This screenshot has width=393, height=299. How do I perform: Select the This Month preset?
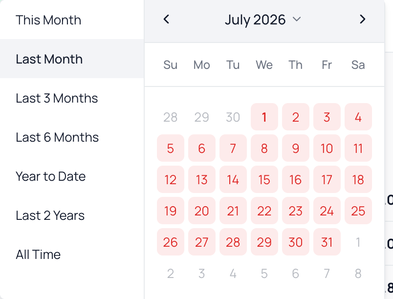pos(72,20)
